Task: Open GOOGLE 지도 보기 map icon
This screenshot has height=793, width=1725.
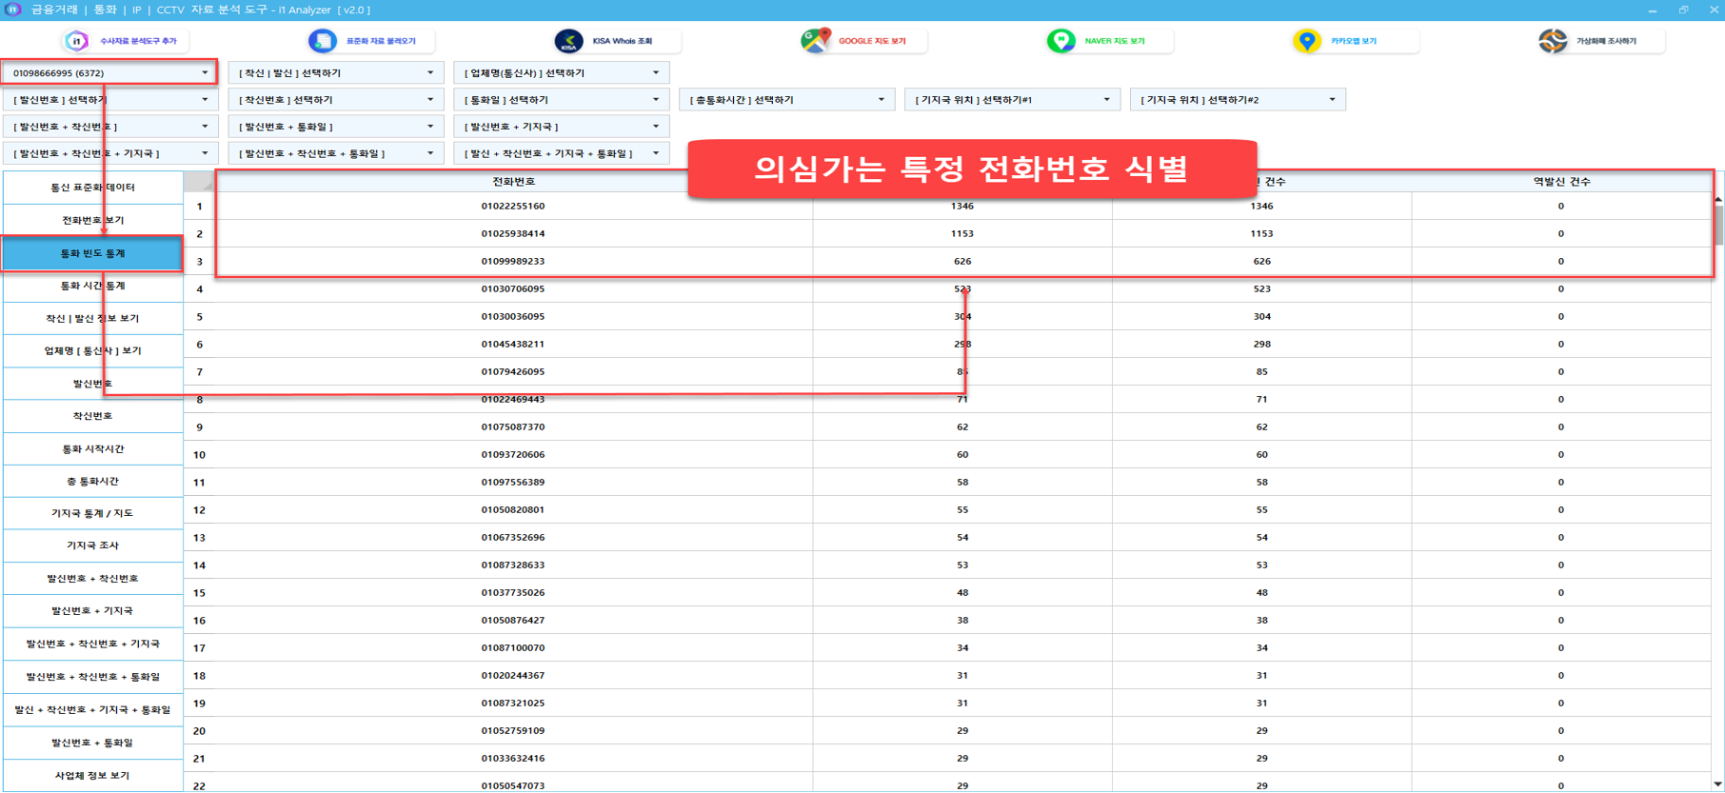Action: pos(815,41)
